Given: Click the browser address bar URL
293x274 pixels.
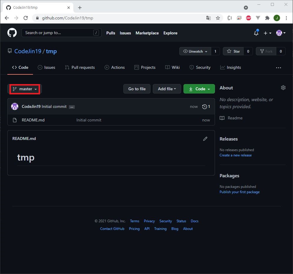Looking at the screenshot, I should (x=67, y=18).
